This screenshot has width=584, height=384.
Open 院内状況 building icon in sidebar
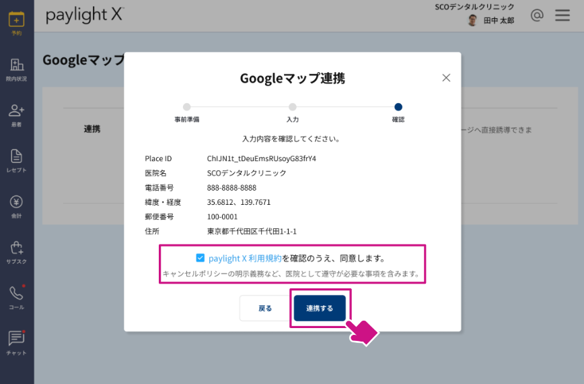16,65
